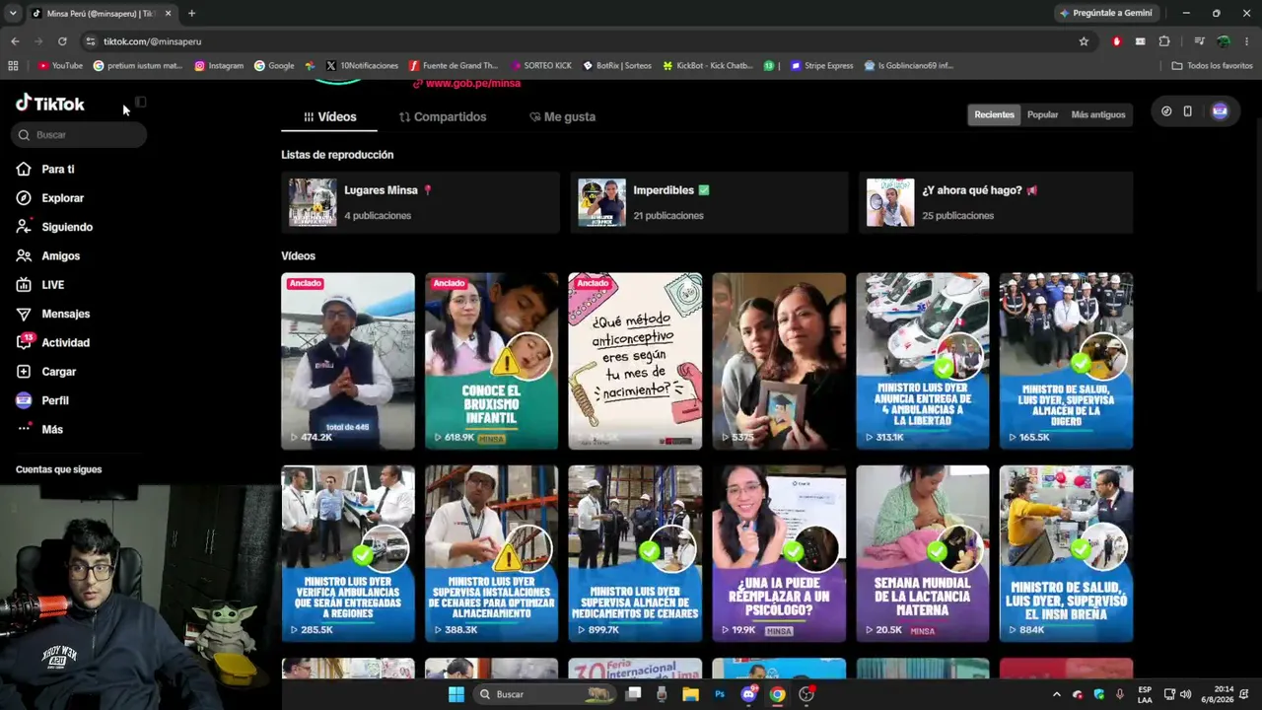Play the almacén de medicamentos de CENARES video

[x=635, y=554]
